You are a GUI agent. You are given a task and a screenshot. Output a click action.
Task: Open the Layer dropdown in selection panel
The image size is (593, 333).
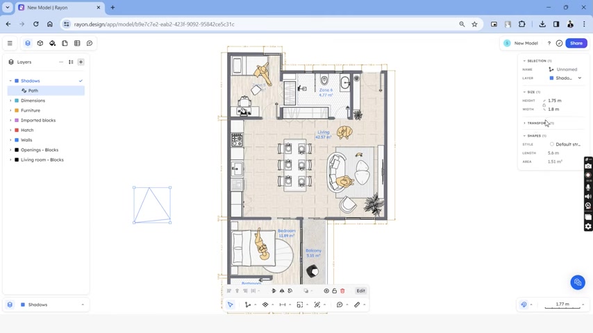click(566, 78)
